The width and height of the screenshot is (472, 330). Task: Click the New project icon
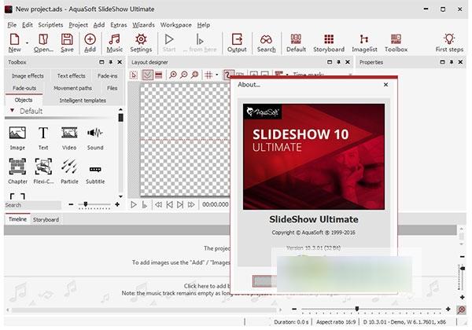tap(14, 39)
